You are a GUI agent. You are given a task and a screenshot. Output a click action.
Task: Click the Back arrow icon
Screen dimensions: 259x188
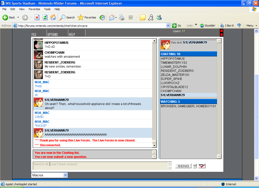click(5, 17)
